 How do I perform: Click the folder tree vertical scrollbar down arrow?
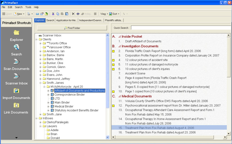point(108,137)
